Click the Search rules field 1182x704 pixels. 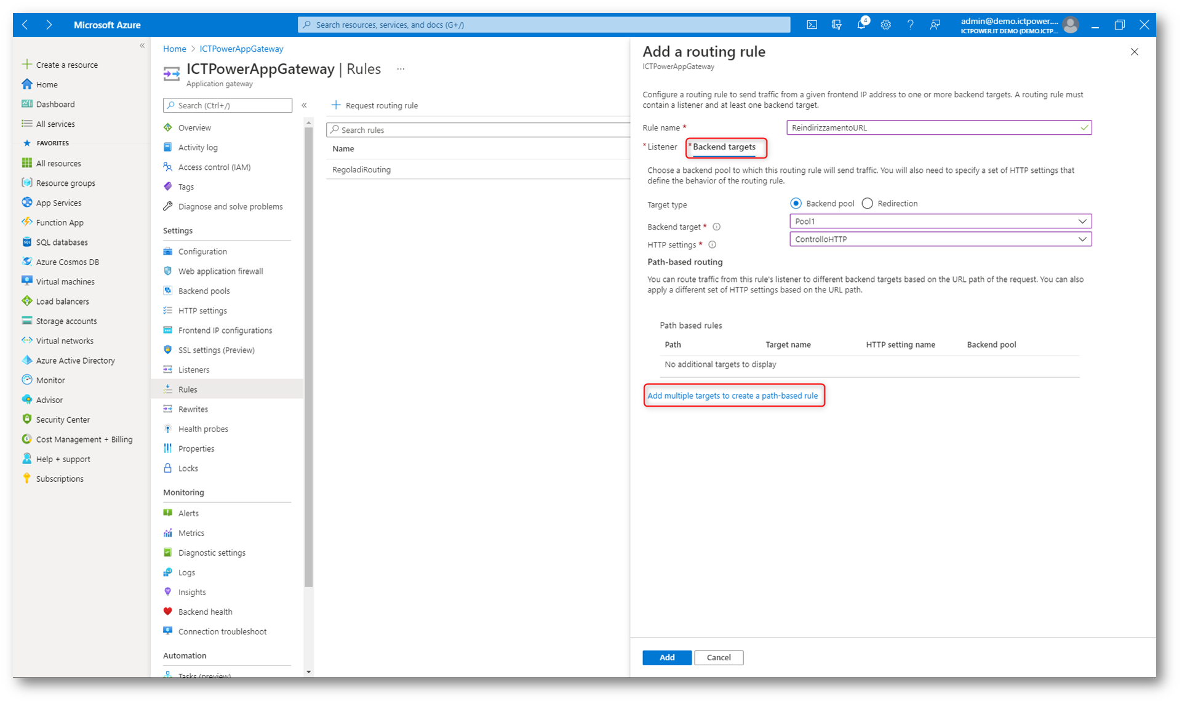pyautogui.click(x=478, y=130)
